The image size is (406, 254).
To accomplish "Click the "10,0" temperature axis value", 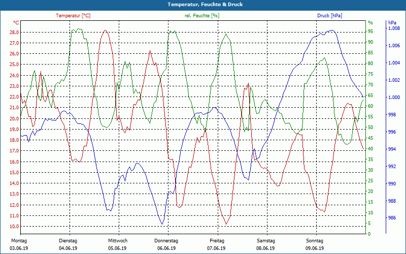I will pos(14,227).
